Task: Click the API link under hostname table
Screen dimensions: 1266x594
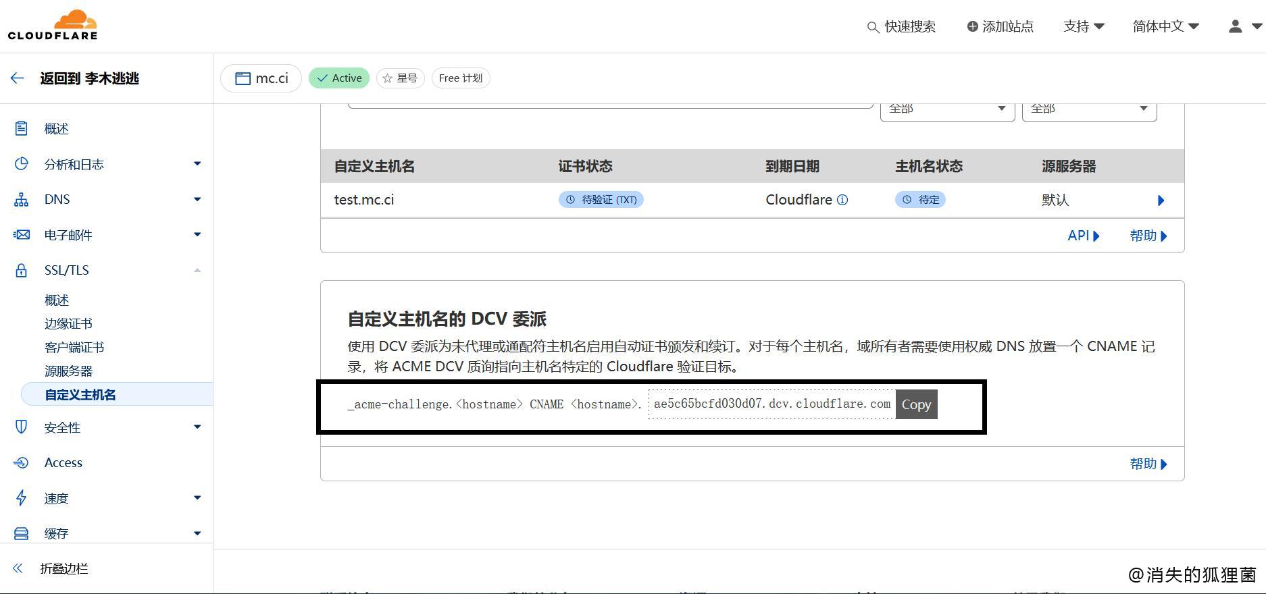Action: (x=1084, y=236)
